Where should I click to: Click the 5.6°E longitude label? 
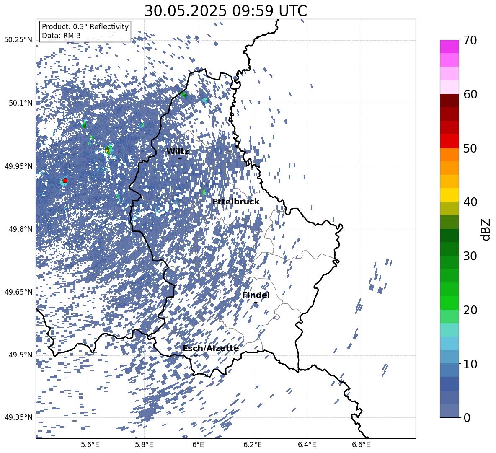point(90,445)
